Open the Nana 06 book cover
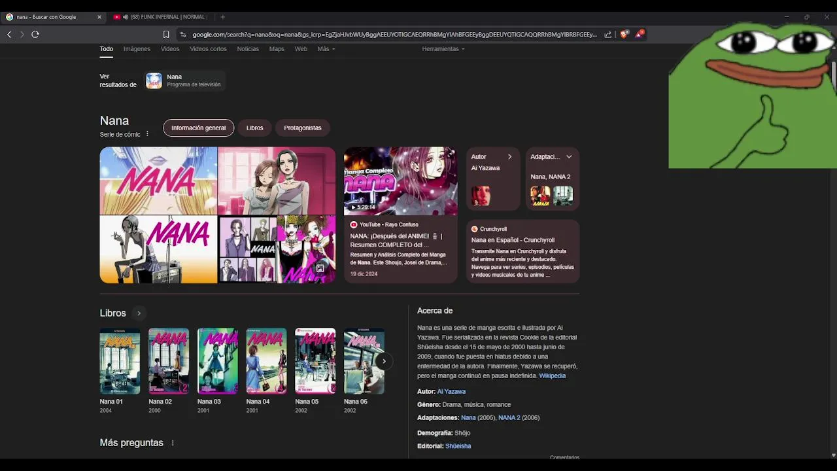The height and width of the screenshot is (471, 837). tap(364, 361)
